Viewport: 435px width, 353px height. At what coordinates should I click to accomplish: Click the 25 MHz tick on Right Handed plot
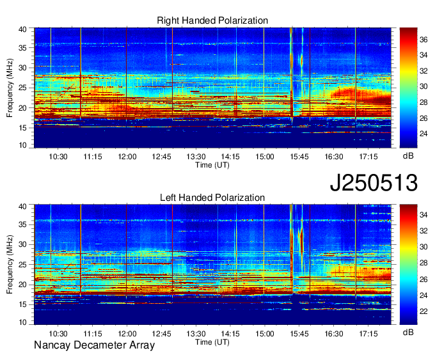click(x=22, y=88)
